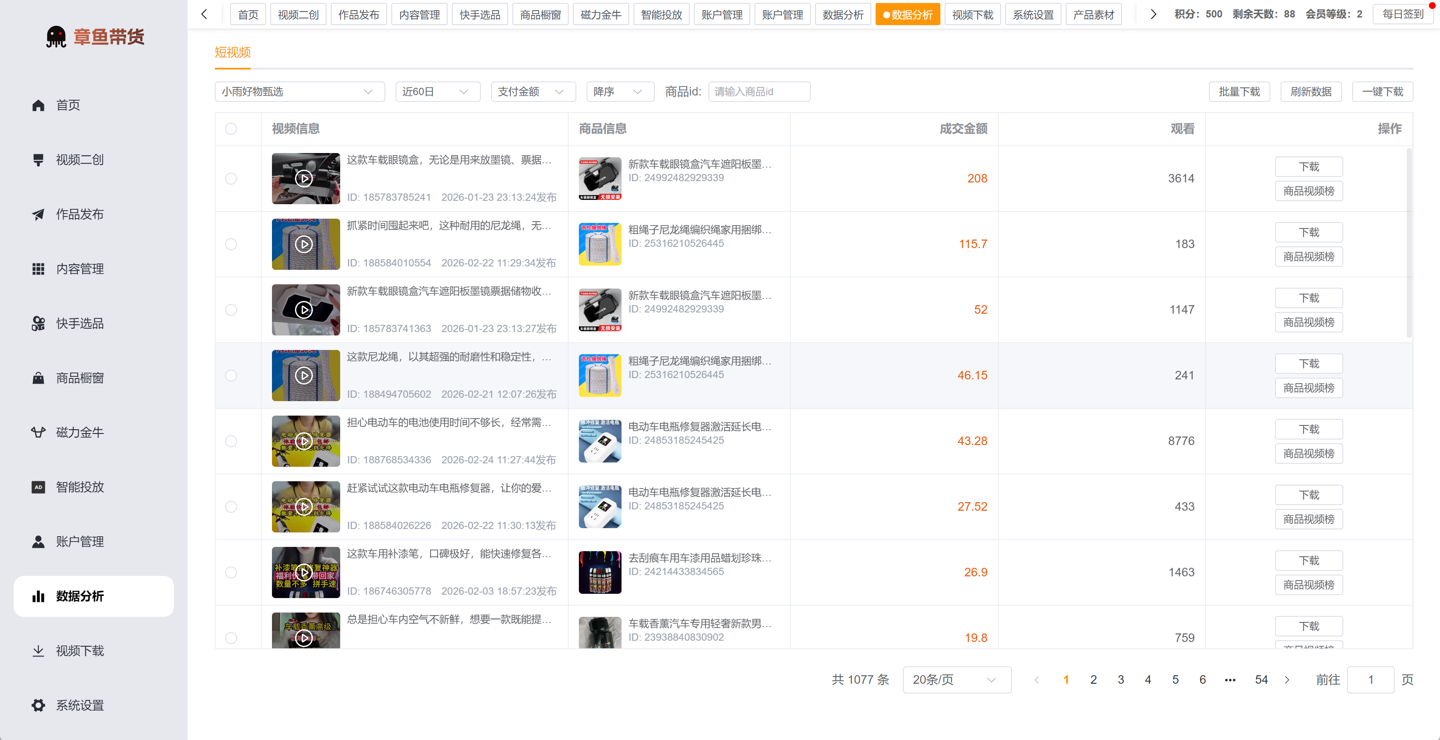The height and width of the screenshot is (740, 1440).
Task: Open 近60日 date range dropdown
Action: pyautogui.click(x=438, y=92)
